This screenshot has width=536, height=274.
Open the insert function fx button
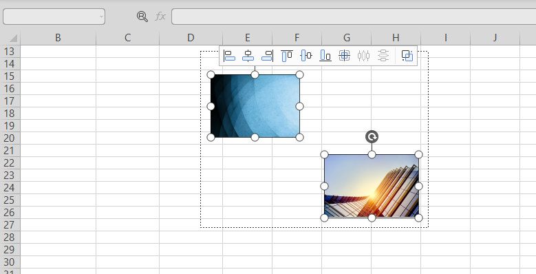[160, 17]
